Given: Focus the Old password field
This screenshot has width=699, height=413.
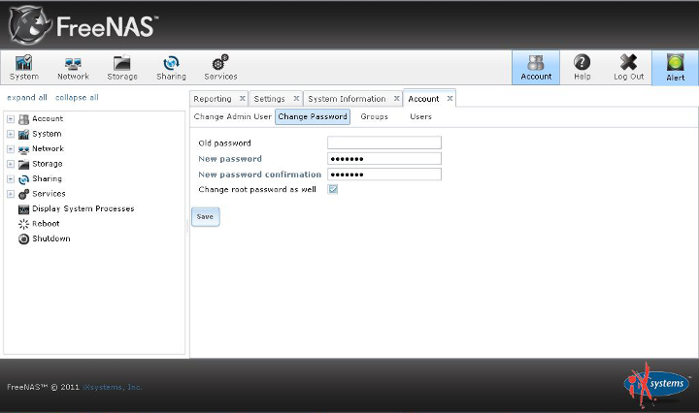Looking at the screenshot, I should click(384, 143).
